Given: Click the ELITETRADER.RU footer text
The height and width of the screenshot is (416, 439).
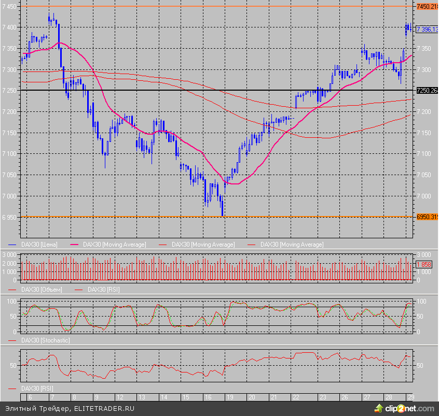Looking at the screenshot, I should coord(104,409).
